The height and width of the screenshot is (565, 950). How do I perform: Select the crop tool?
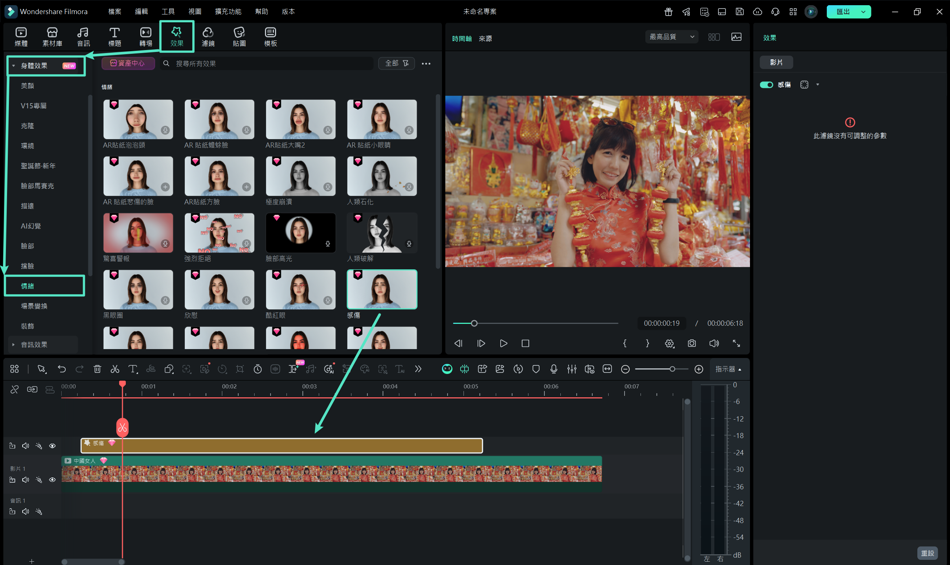[240, 369]
